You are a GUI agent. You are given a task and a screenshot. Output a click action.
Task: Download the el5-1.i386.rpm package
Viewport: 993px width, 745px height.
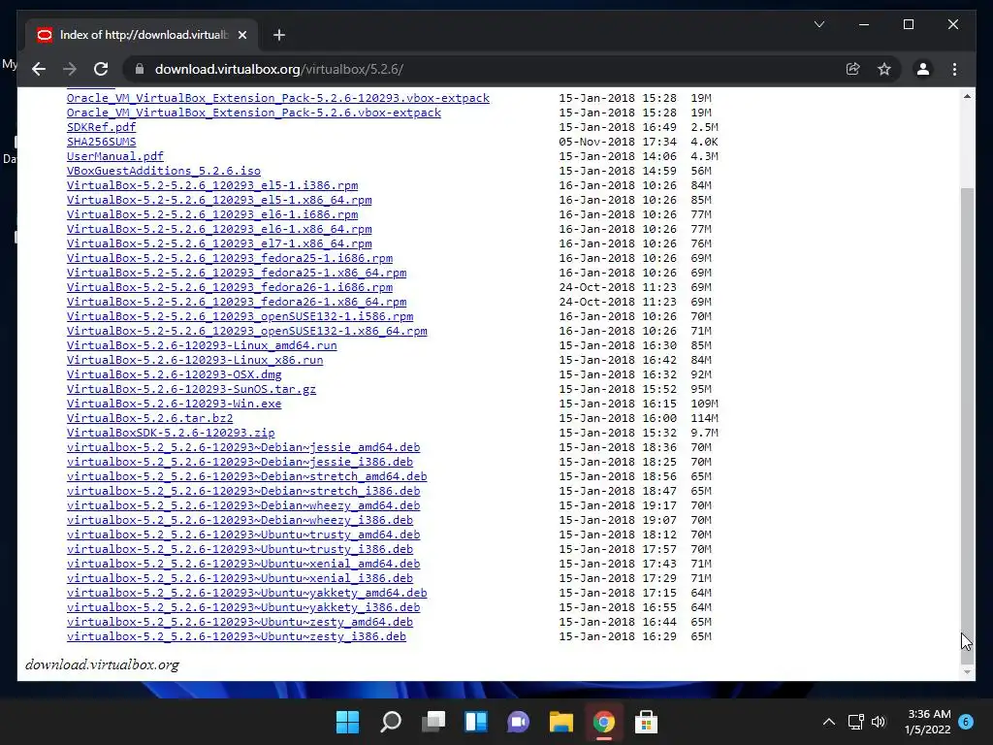[x=212, y=185]
